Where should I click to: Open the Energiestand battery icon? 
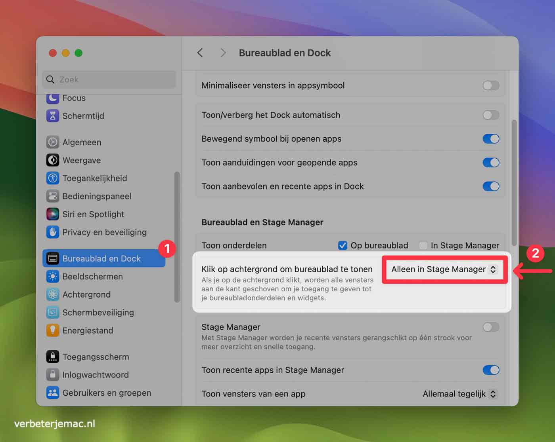tap(53, 330)
